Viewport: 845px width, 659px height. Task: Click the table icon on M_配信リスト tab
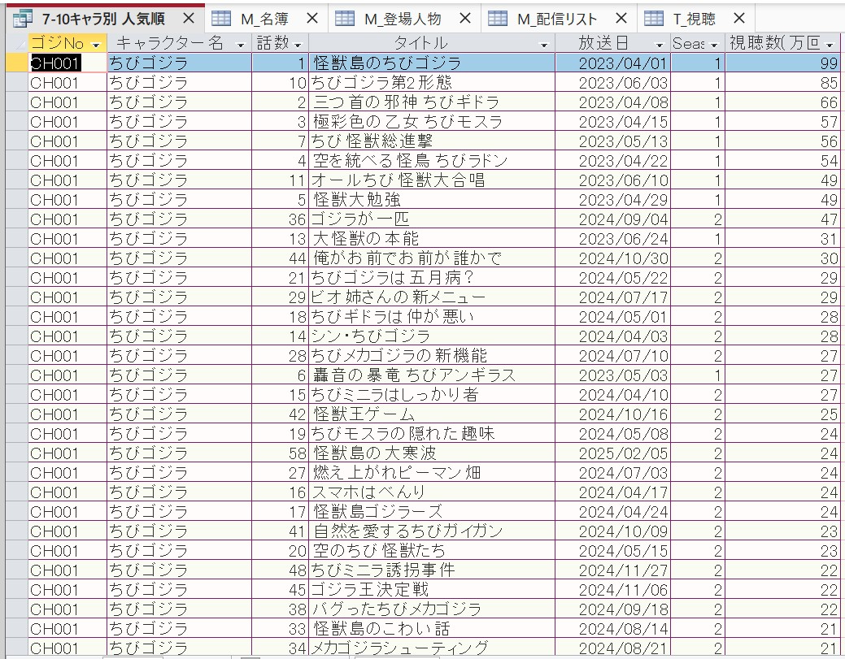pos(498,19)
